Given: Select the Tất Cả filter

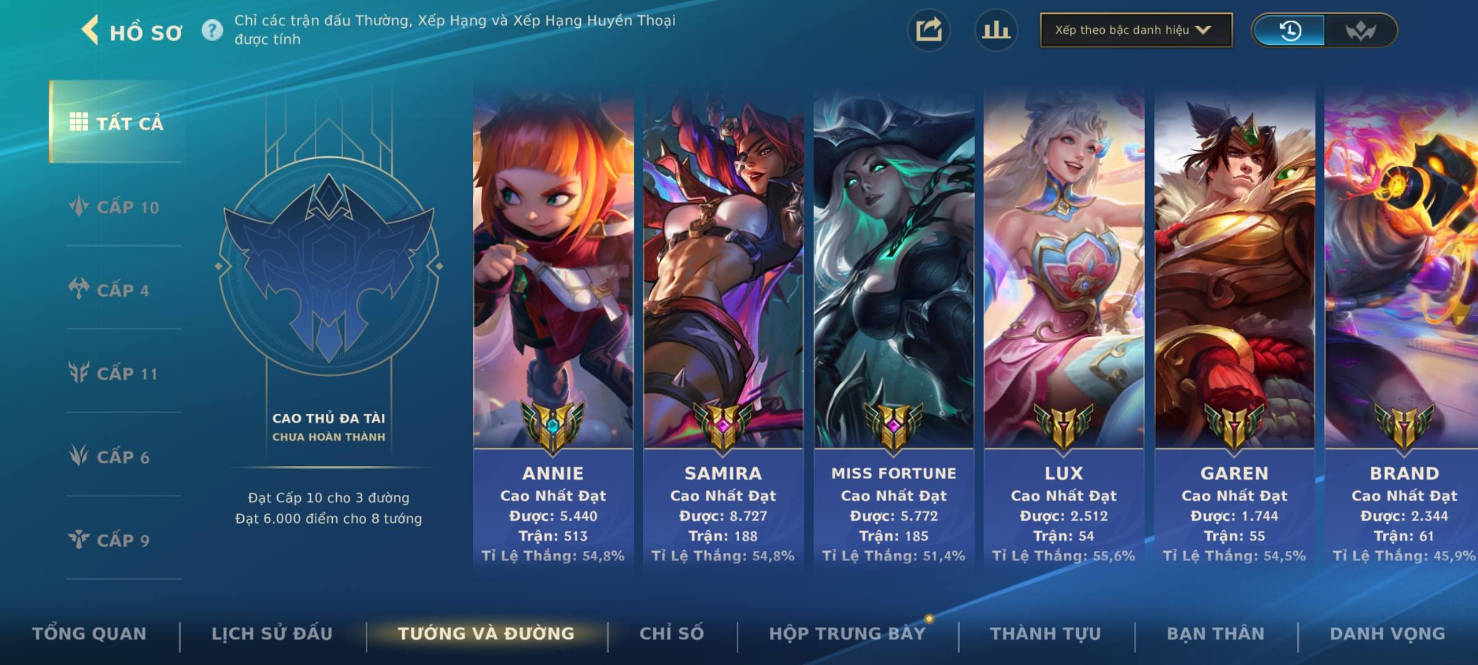Looking at the screenshot, I should 116,122.
